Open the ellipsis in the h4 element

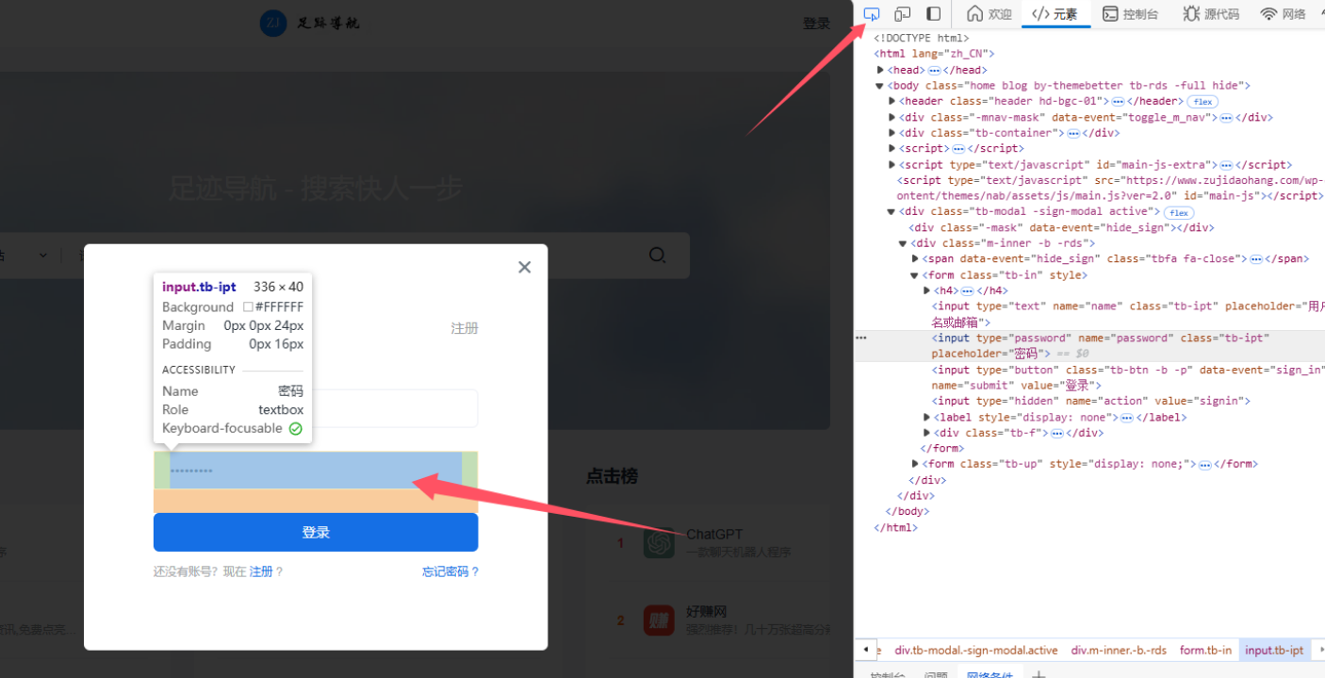(x=967, y=291)
